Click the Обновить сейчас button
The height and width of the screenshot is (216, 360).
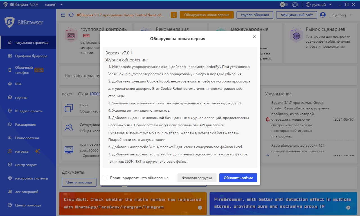tap(238, 178)
